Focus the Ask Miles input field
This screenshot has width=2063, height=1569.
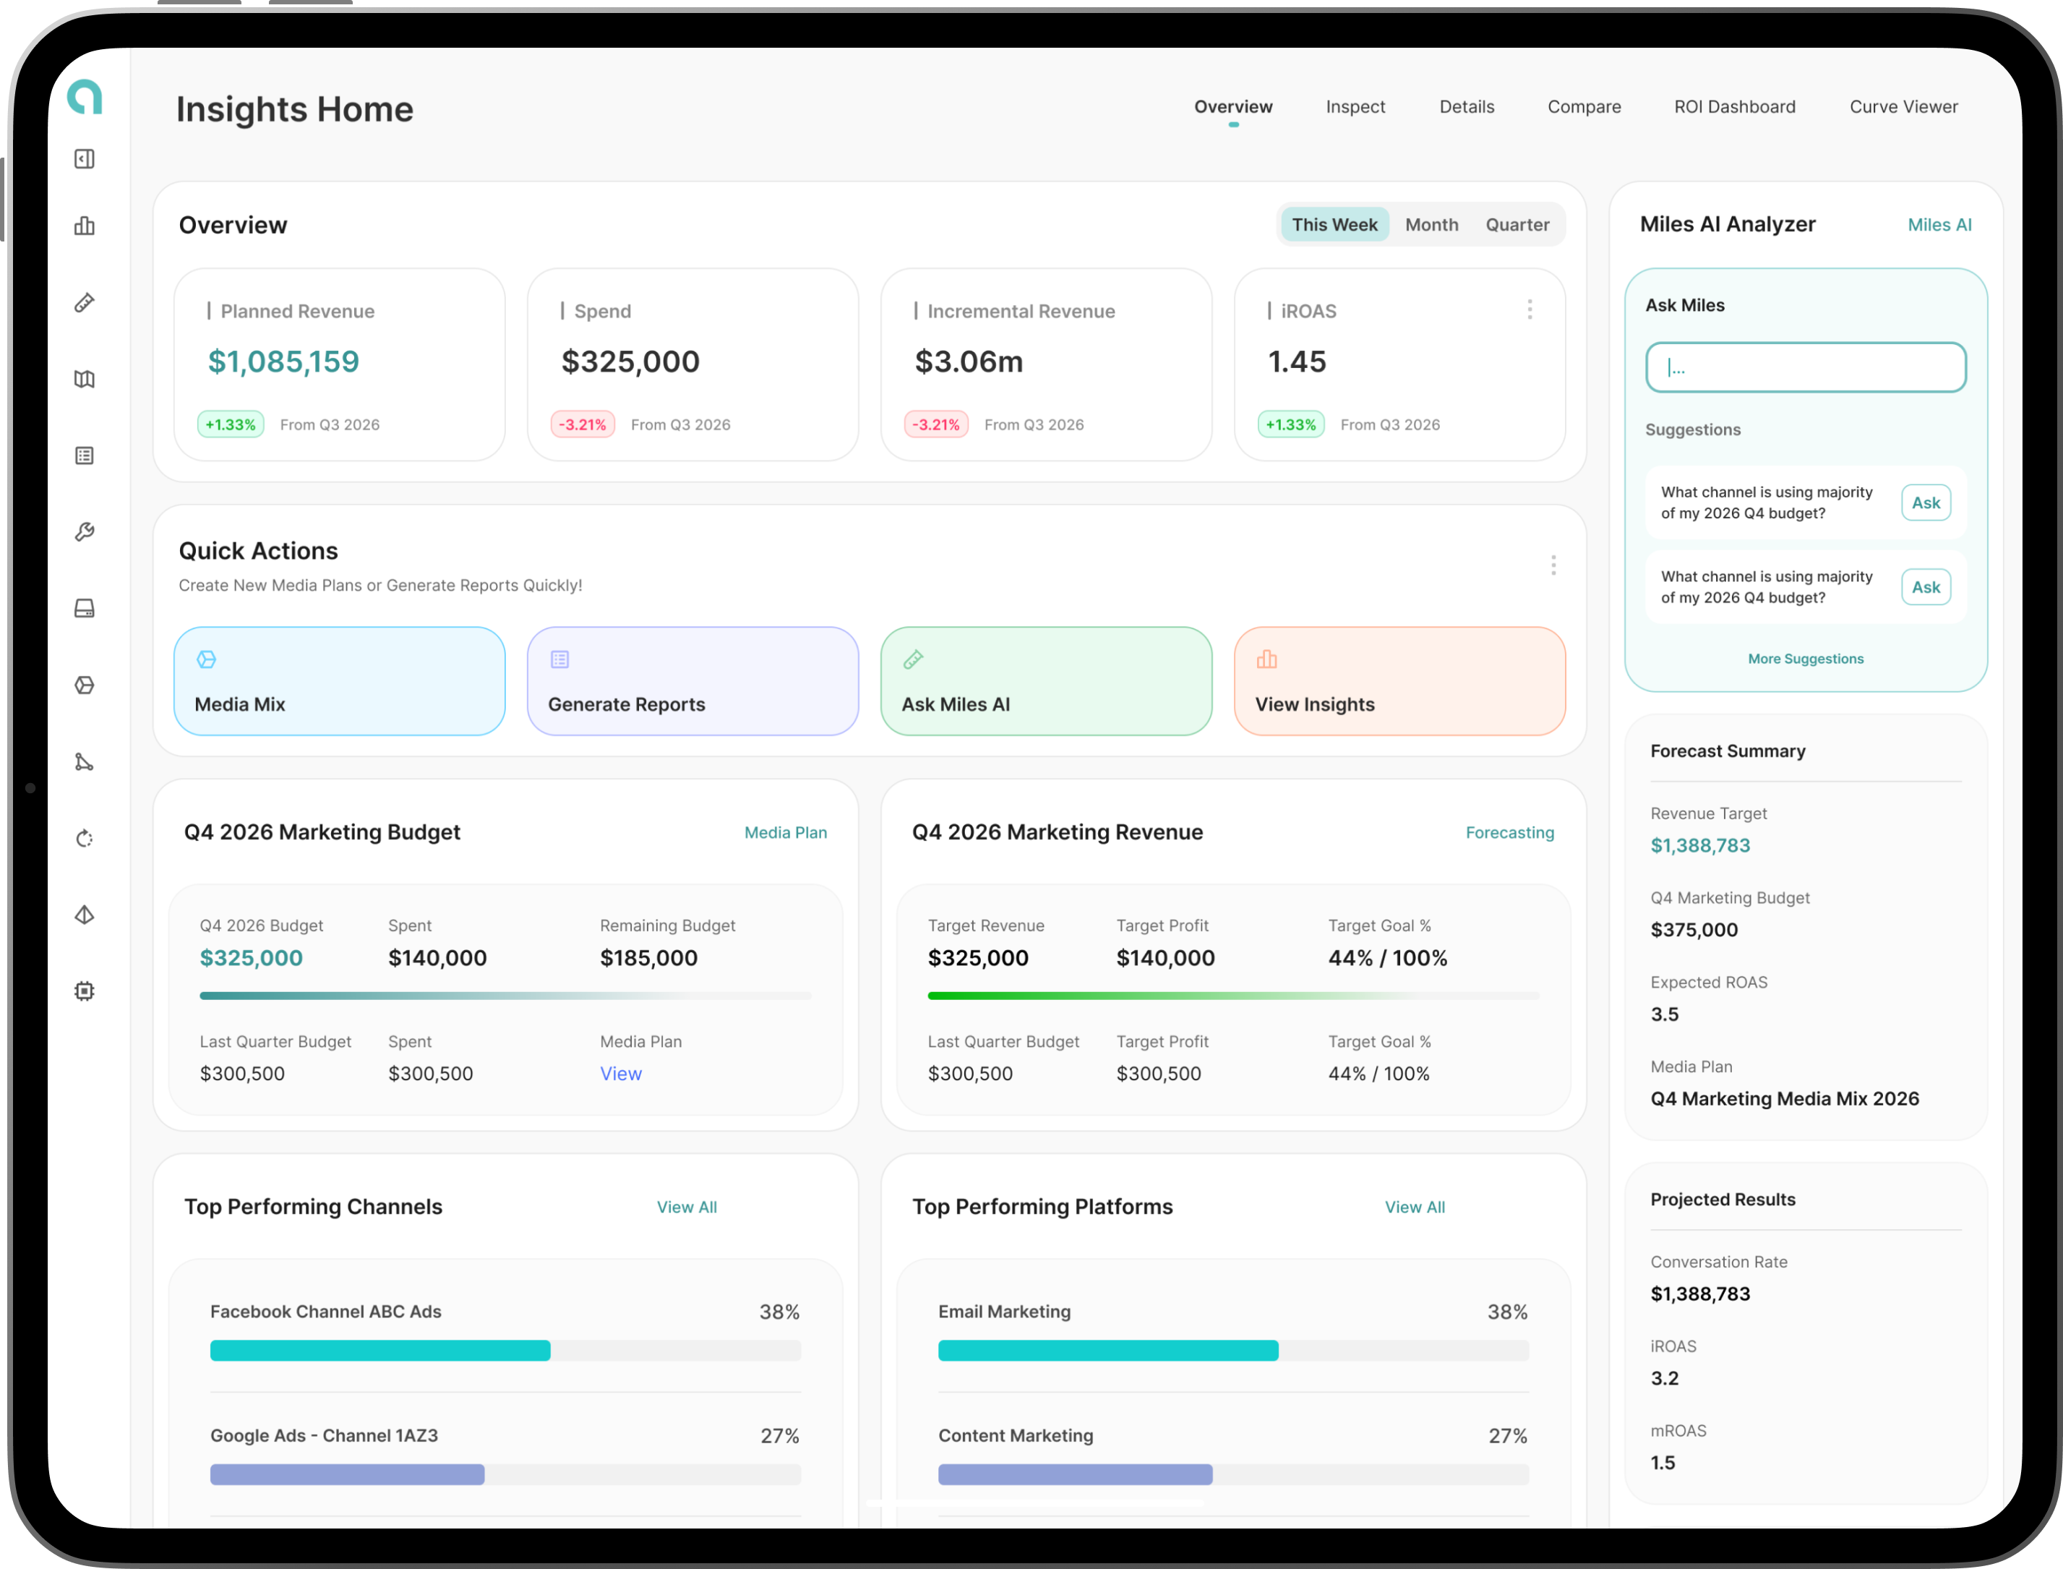pyautogui.click(x=1806, y=368)
